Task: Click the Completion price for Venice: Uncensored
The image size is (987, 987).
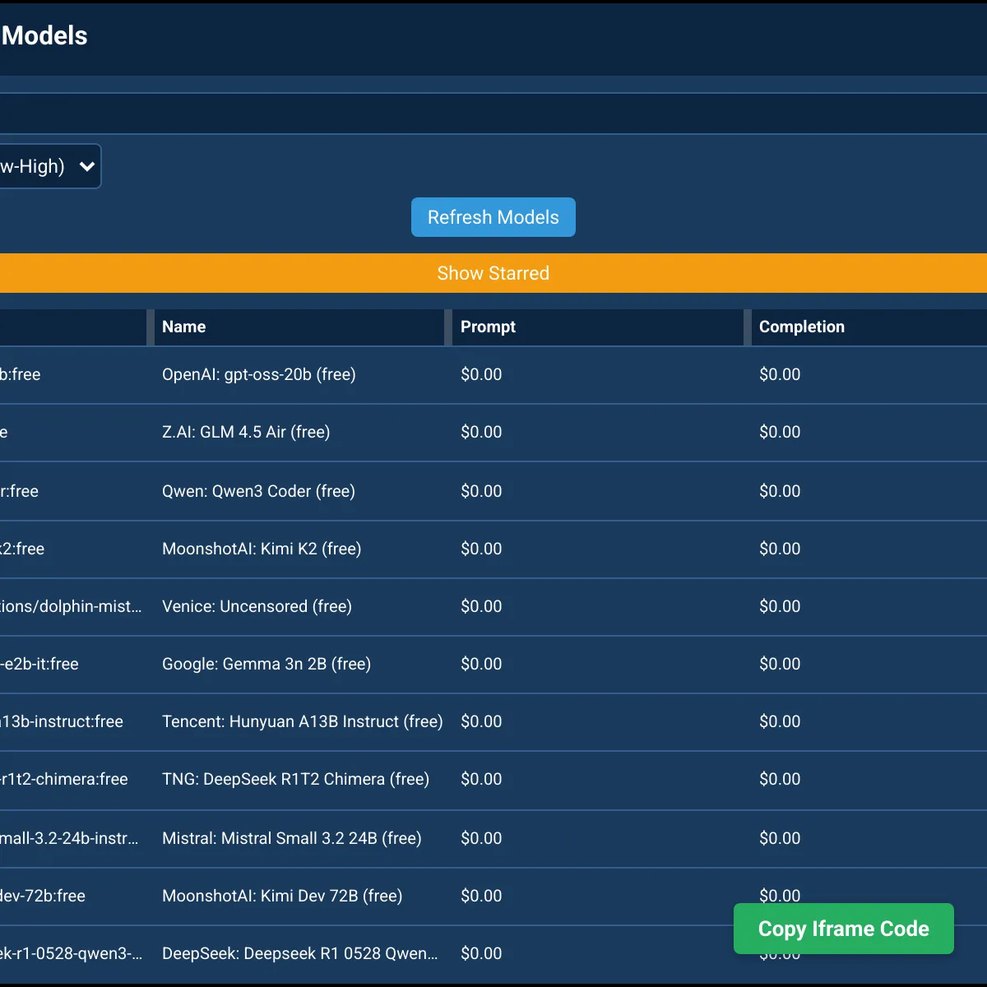Action: [x=780, y=606]
